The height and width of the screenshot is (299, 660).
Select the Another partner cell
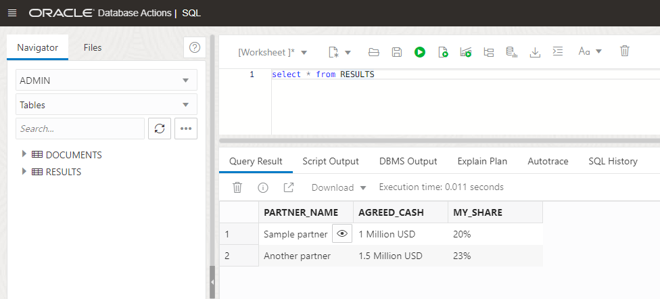pyautogui.click(x=306, y=256)
